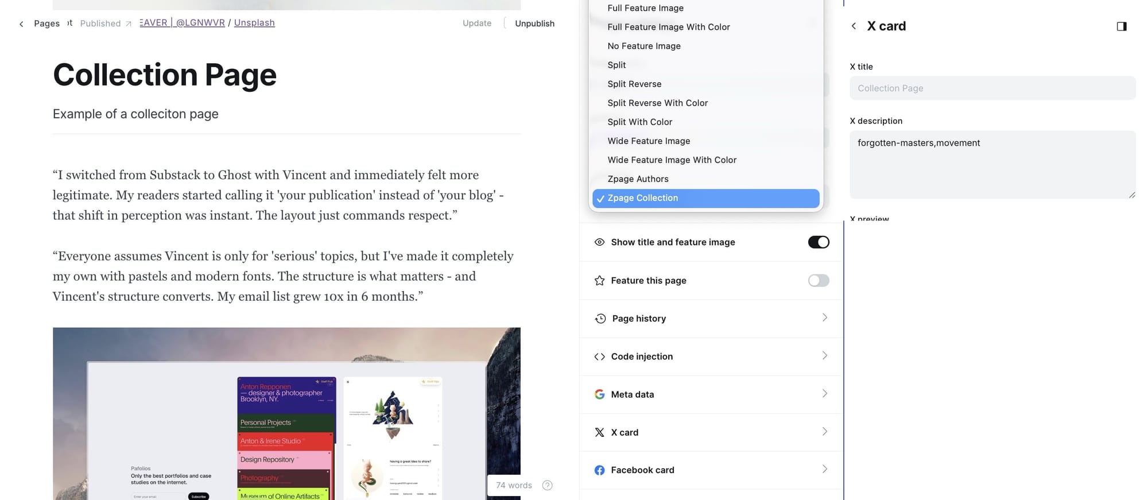Image resolution: width=1148 pixels, height=500 pixels.
Task: Toggle the sidebar panel icon in X card
Action: (1122, 26)
